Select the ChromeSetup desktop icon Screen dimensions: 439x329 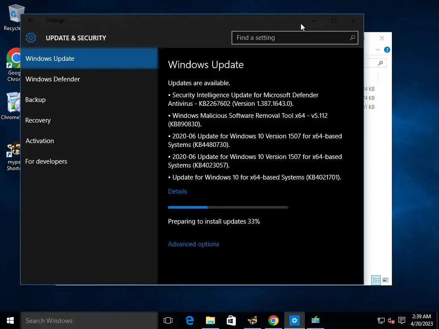11,106
